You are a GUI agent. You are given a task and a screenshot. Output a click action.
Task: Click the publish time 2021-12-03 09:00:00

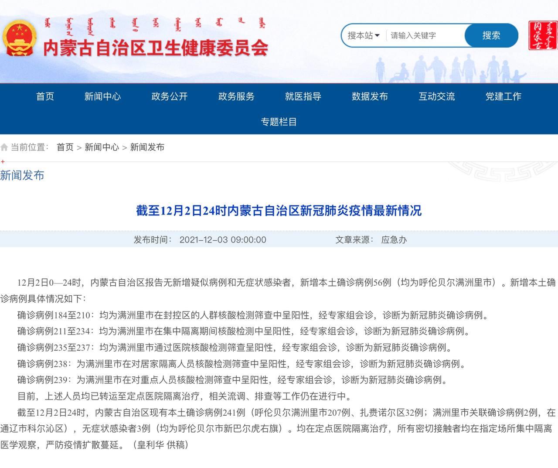(x=223, y=239)
